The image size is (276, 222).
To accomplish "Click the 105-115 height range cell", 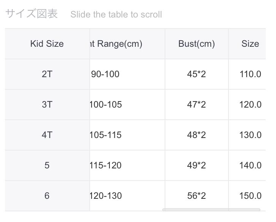I will point(106,135).
